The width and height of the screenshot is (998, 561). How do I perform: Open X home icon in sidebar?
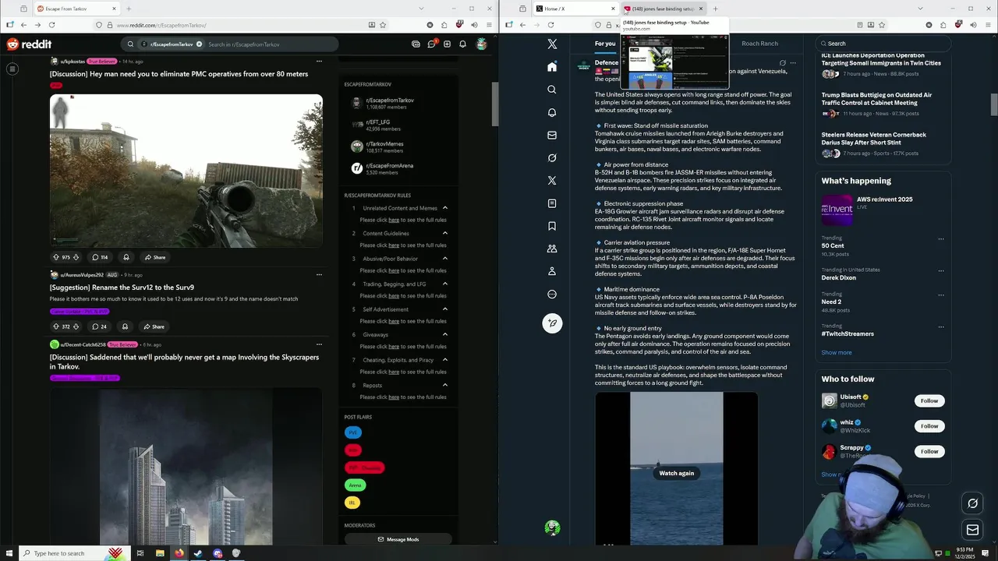pyautogui.click(x=552, y=67)
